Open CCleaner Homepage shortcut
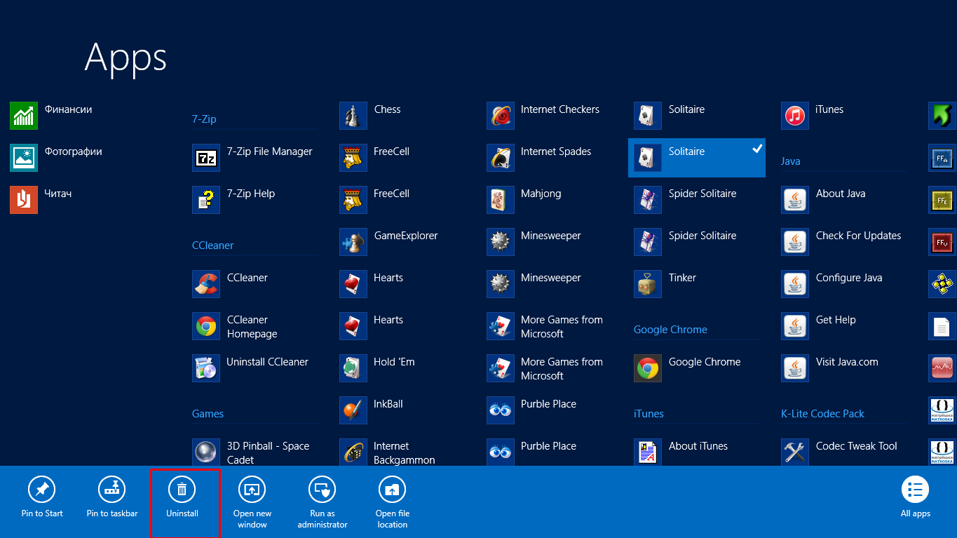957x538 pixels. click(x=235, y=326)
